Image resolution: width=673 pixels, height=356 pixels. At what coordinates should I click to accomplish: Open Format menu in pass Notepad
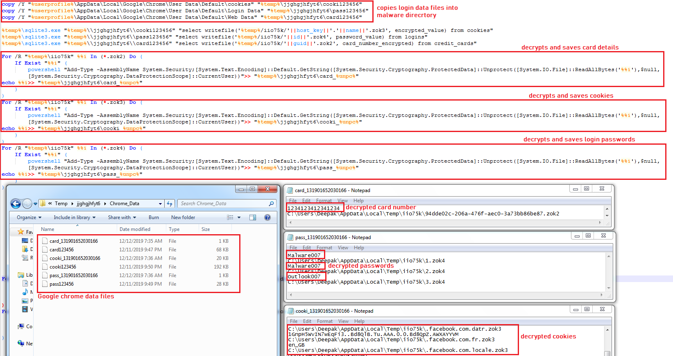click(324, 248)
